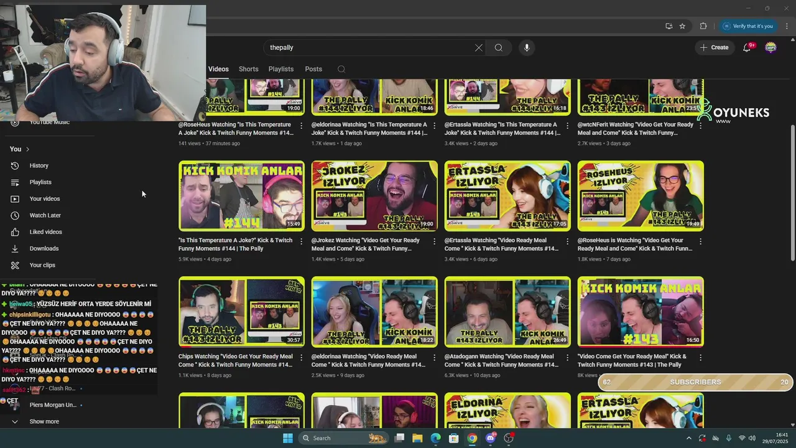796x448 pixels.
Task: Expand Show more in sidebar
Action: click(x=44, y=421)
